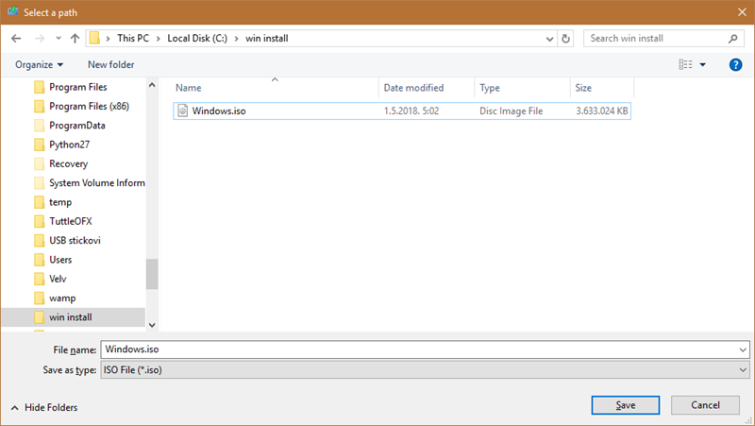Open the Organize menu
Image resolution: width=755 pixels, height=426 pixels.
(x=40, y=64)
